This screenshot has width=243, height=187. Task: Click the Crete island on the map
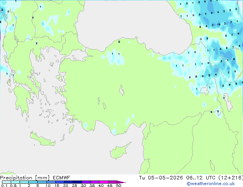[42, 139]
